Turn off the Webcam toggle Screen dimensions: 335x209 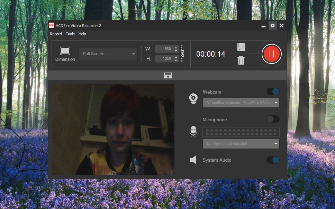273,92
